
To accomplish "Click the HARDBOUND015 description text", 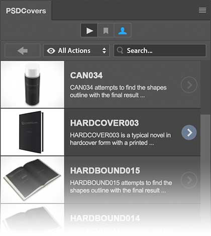I will 121,186.
